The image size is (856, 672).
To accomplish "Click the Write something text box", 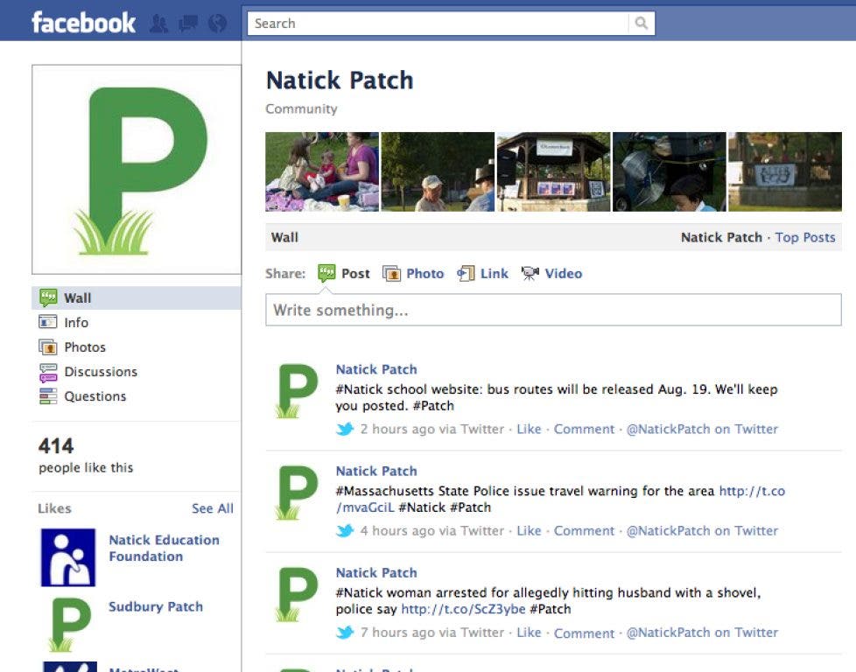I will point(553,311).
